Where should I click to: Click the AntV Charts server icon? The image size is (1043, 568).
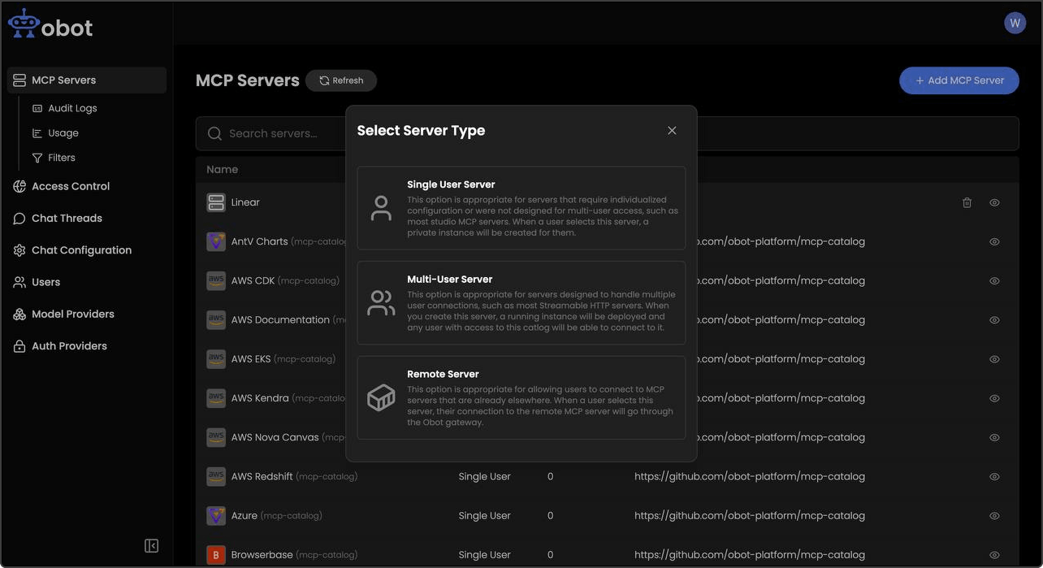coord(216,241)
